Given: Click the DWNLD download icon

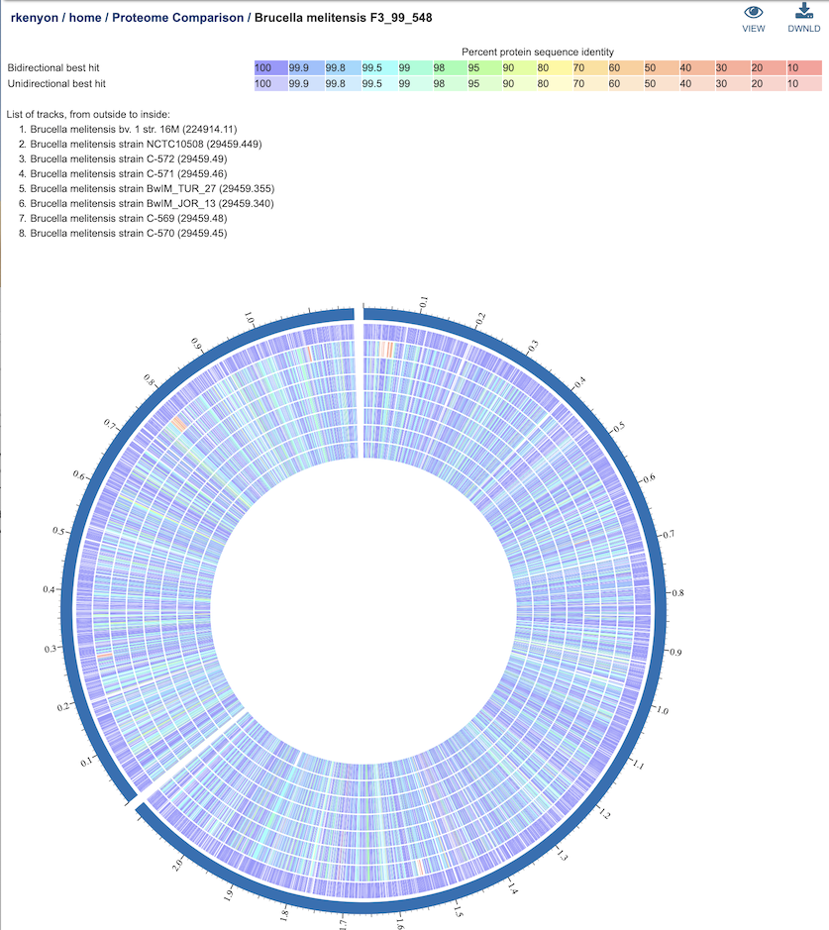Looking at the screenshot, I should pyautogui.click(x=804, y=11).
